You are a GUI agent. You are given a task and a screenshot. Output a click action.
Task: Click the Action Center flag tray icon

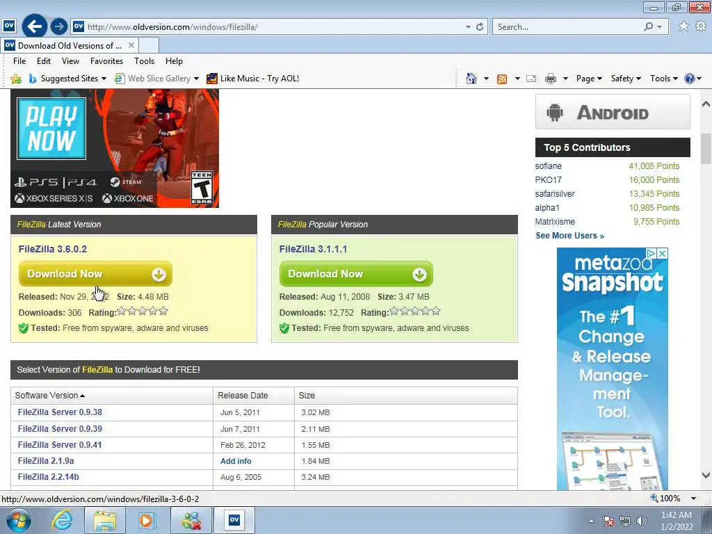point(608,521)
